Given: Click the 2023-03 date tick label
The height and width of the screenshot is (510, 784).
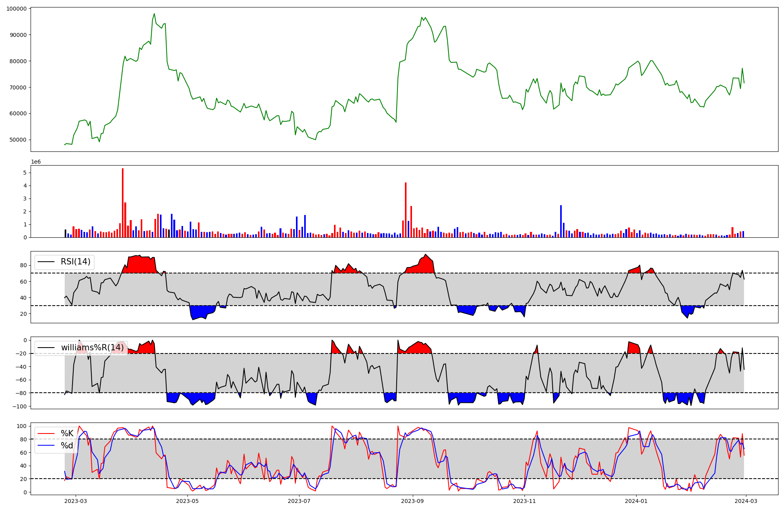Looking at the screenshot, I should tap(76, 501).
